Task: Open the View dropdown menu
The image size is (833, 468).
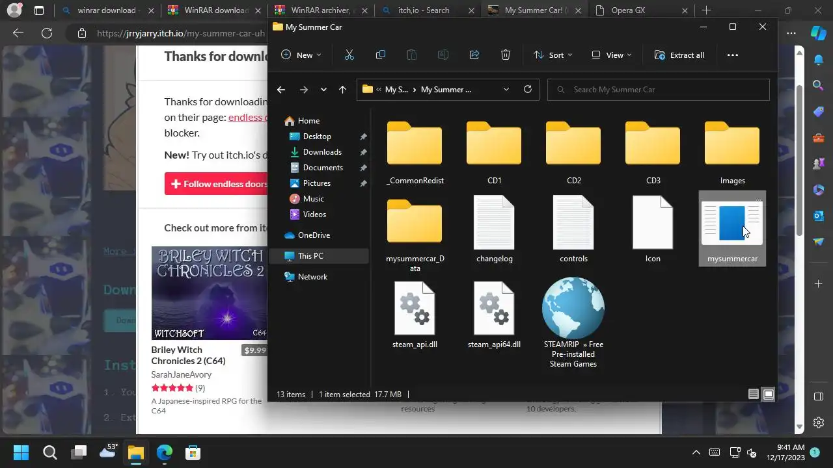Action: pos(612,55)
